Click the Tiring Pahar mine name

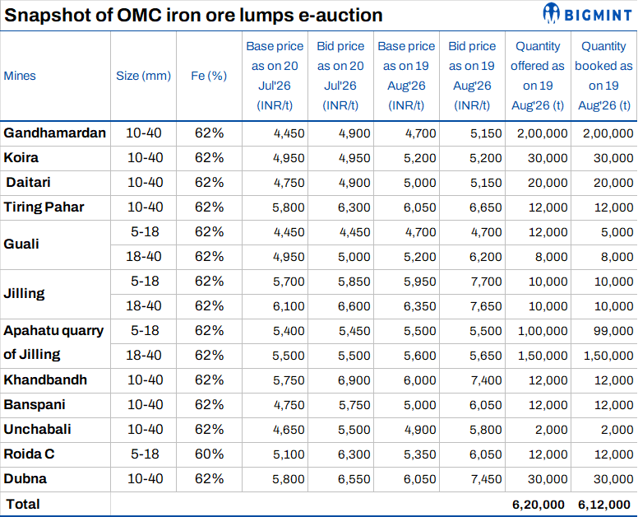coord(44,207)
